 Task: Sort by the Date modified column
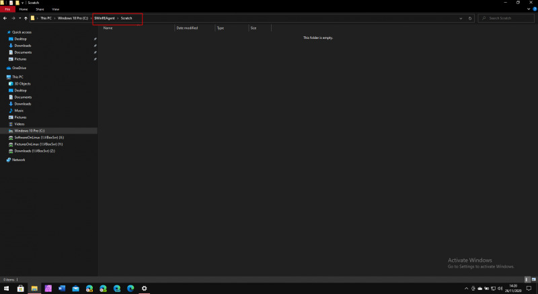[187, 28]
